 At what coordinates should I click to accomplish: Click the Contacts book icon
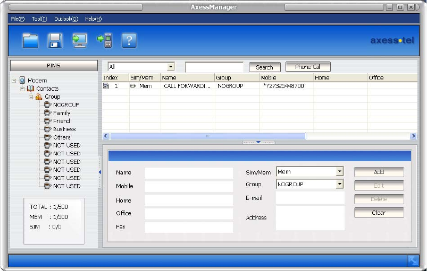[x=30, y=88]
